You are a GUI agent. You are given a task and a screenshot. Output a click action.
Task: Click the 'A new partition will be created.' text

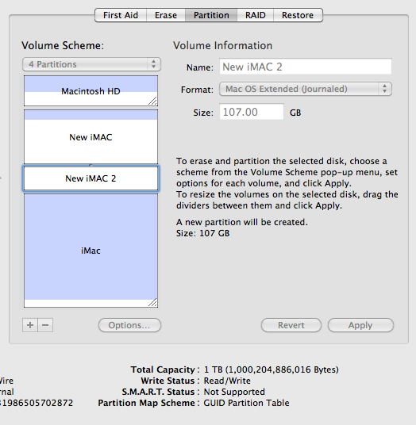pos(242,222)
